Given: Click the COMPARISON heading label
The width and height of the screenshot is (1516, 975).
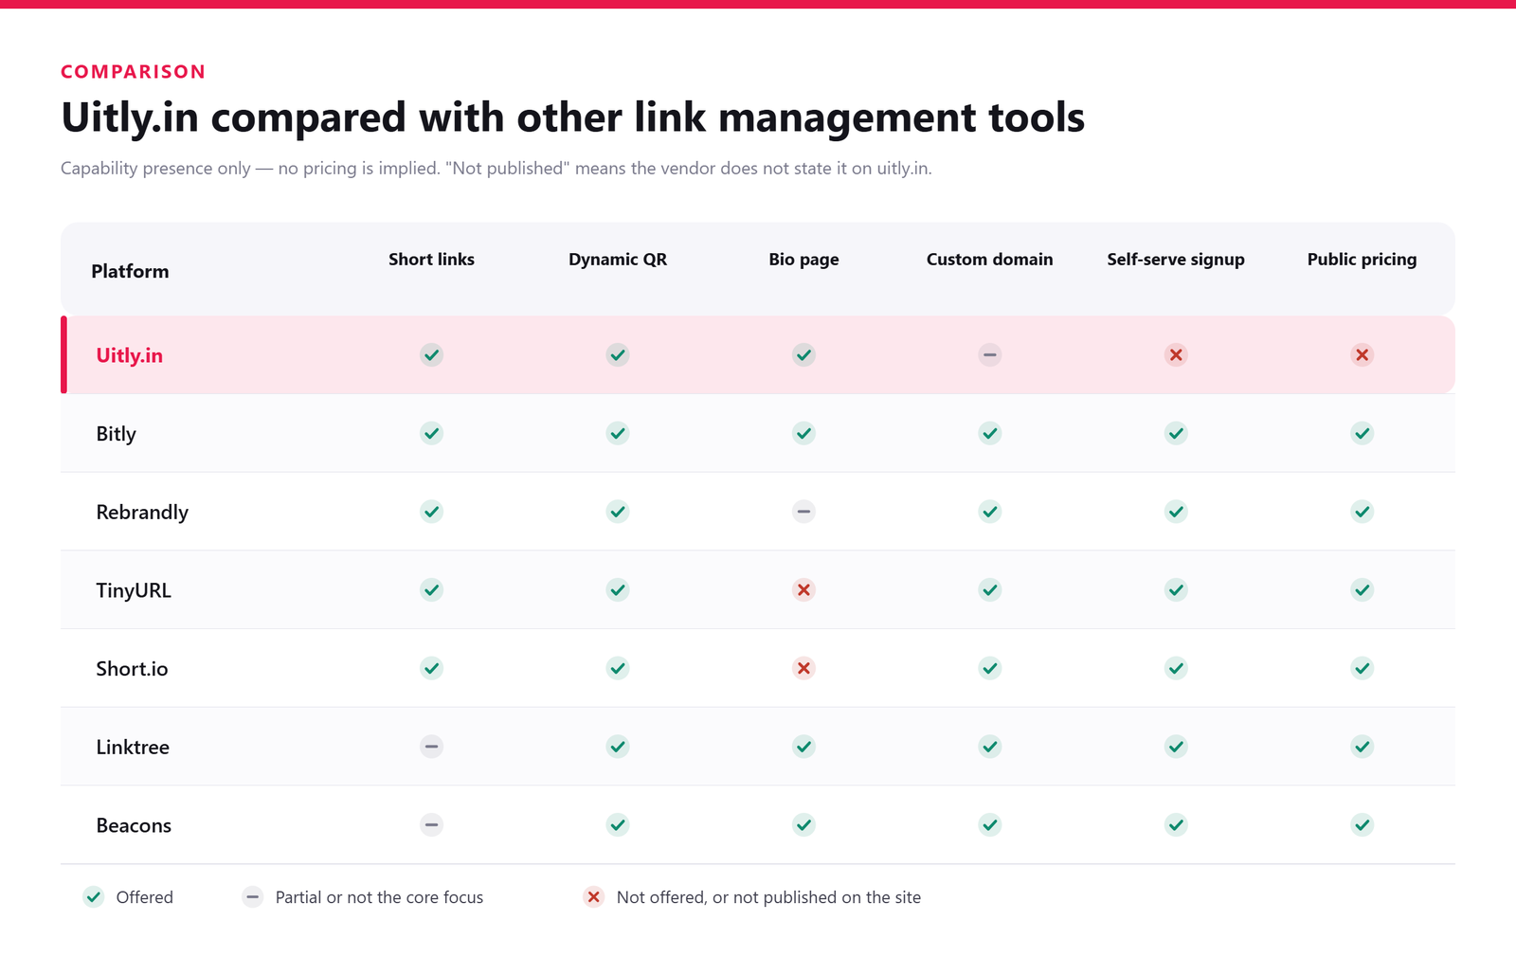Looking at the screenshot, I should (134, 72).
